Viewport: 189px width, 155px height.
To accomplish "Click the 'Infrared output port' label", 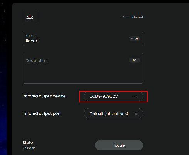I will [42, 113].
